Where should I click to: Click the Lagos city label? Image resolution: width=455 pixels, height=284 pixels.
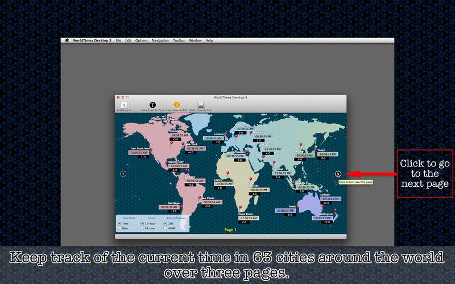coord(218,180)
